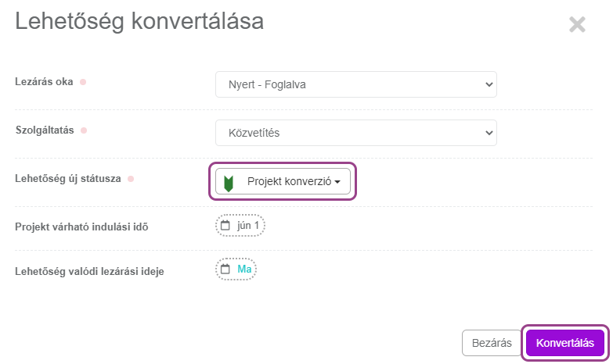Screen dimensions: 613x364
Task: Click the Lehetőség valódi lezárási ideje label
Action: click(89, 271)
